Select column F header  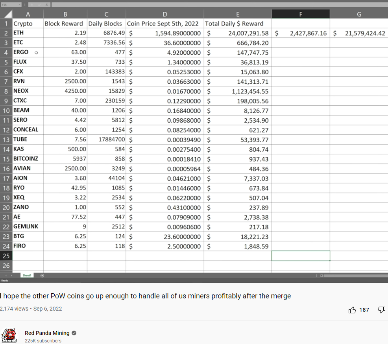click(301, 14)
